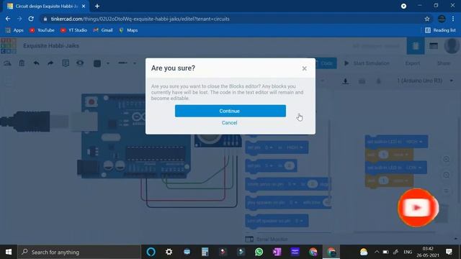Open the Serial Monitor panel
Screen dimensions: 461x259
tap(267, 240)
